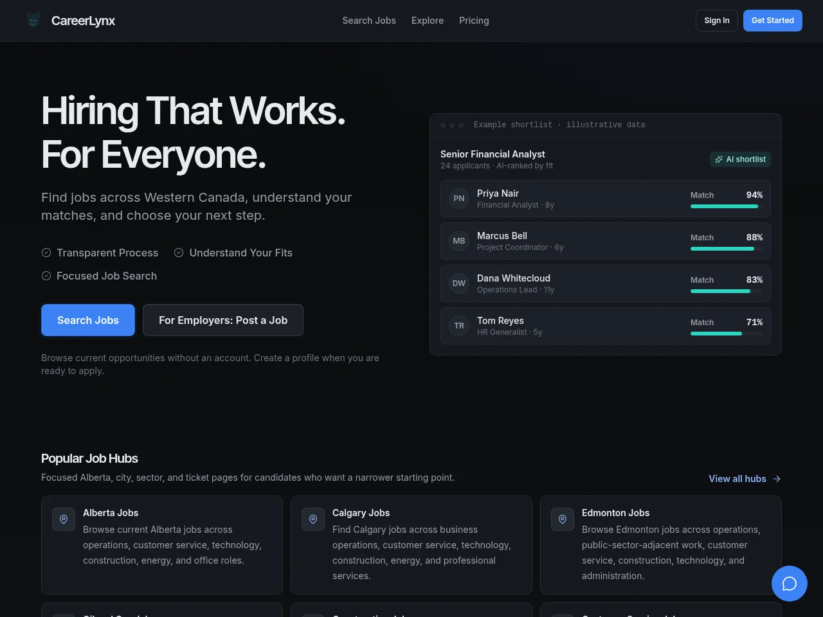This screenshot has height=617, width=823.
Task: Click the Sign In button
Action: coord(717,21)
